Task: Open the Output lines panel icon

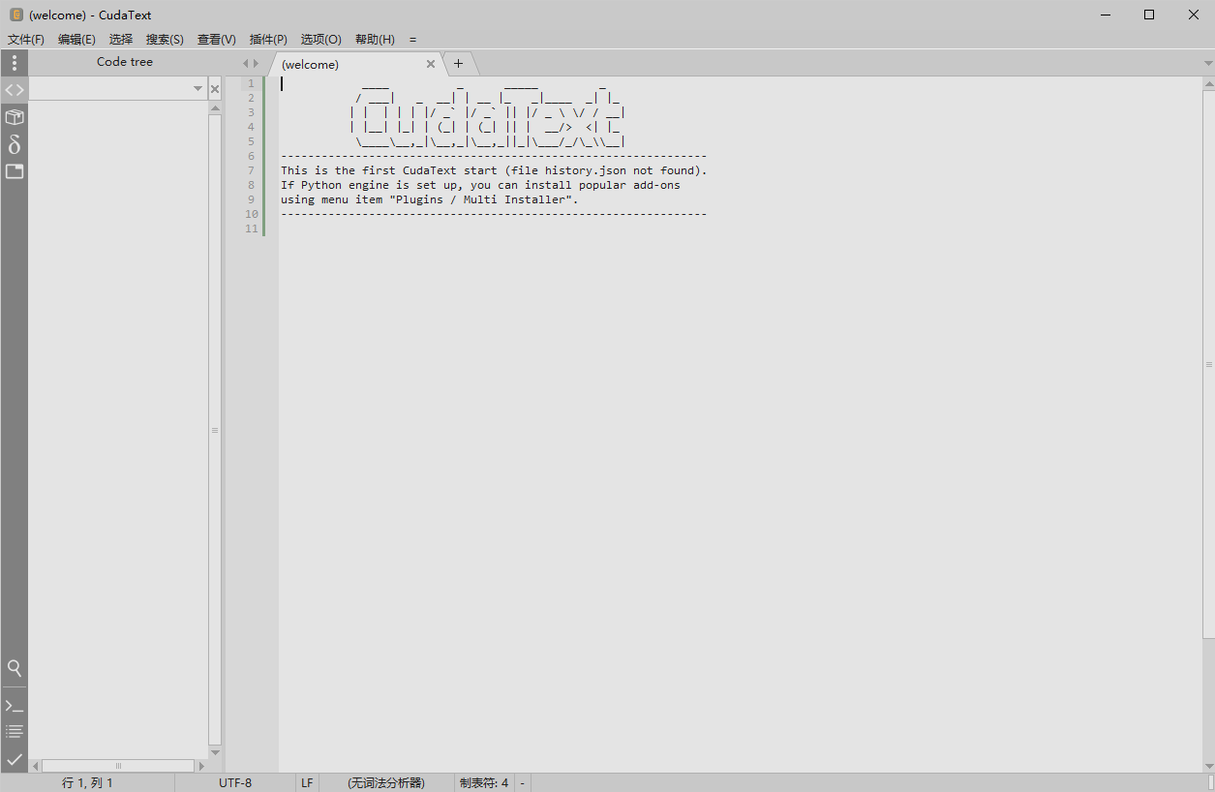Action: [15, 732]
